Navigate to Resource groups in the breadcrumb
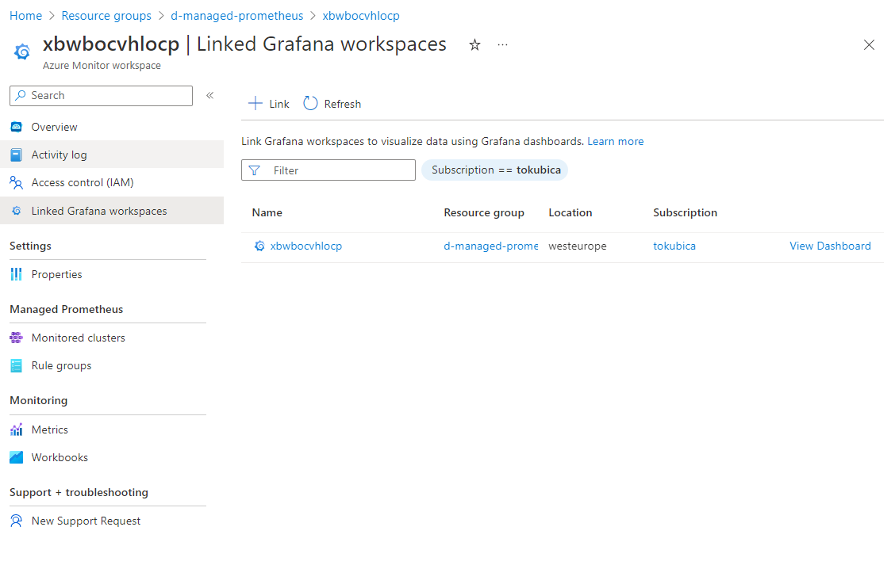 pyautogui.click(x=106, y=16)
